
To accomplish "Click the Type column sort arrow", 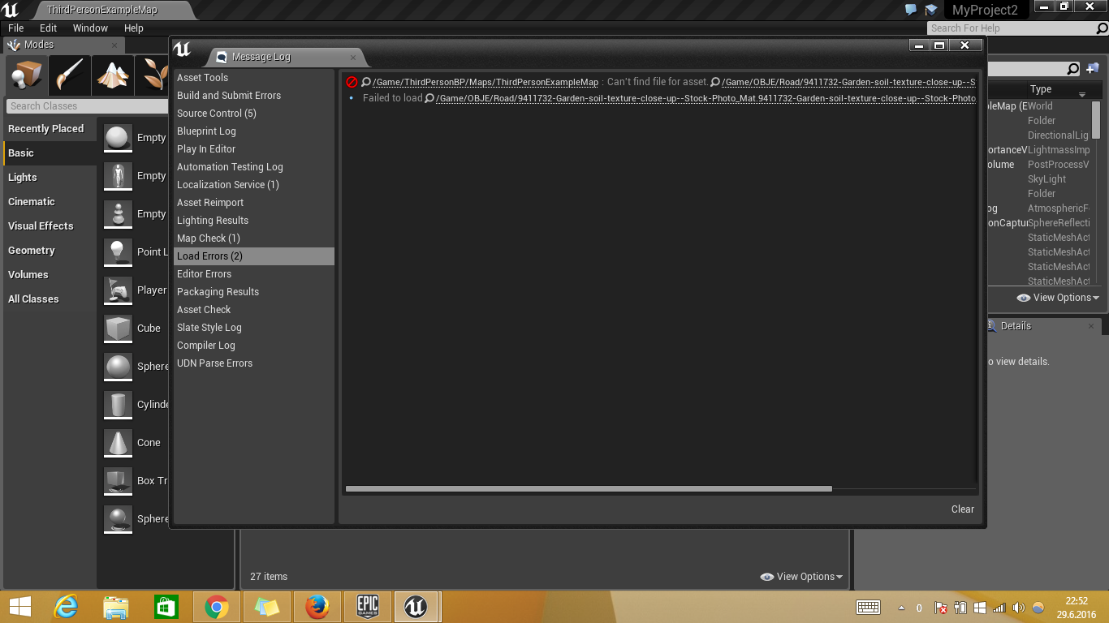I will point(1081,95).
